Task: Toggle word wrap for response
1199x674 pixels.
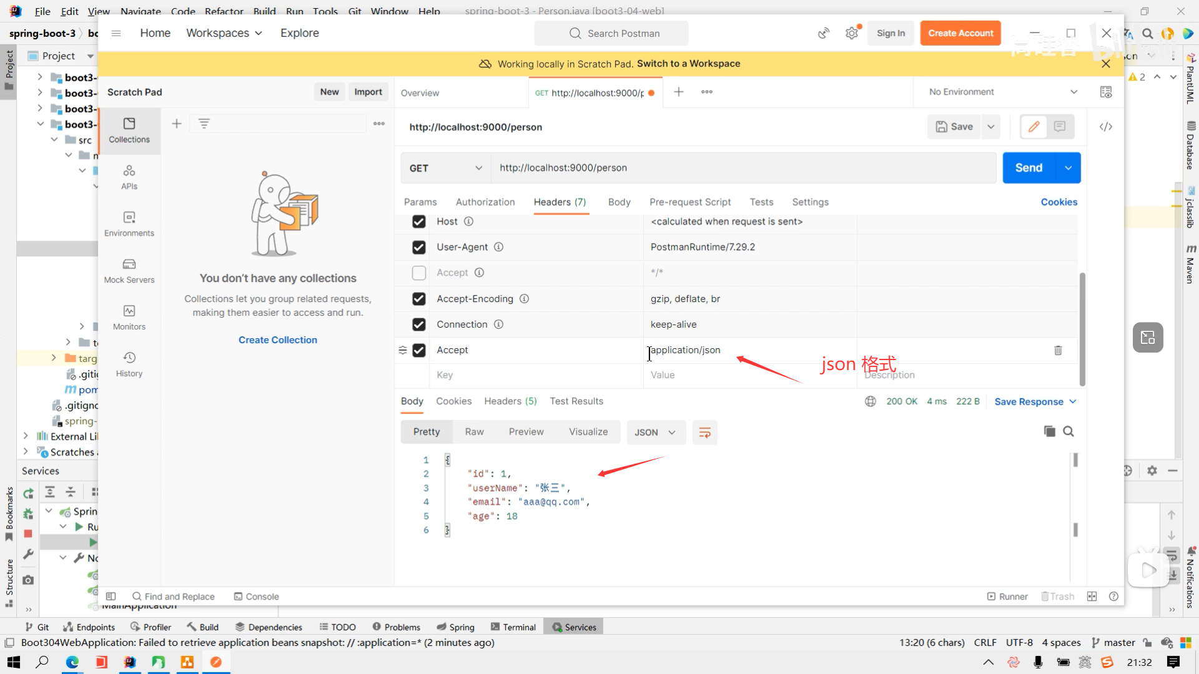Action: (704, 432)
